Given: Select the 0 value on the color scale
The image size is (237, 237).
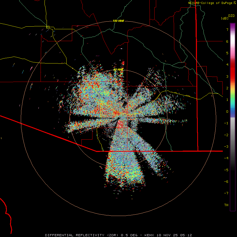Looking at the screenshot, I should pyautogui.click(x=227, y=112).
